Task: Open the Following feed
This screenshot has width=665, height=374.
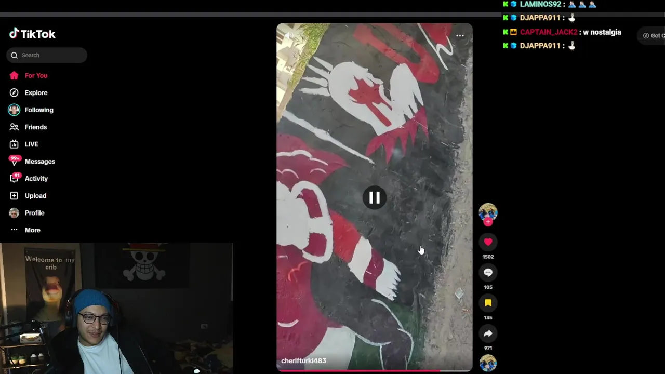Action: (39, 110)
